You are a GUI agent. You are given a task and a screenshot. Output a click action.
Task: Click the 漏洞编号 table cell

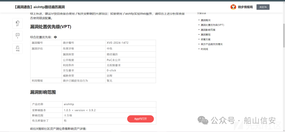(46, 43)
